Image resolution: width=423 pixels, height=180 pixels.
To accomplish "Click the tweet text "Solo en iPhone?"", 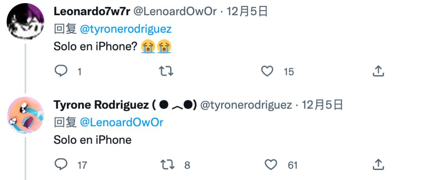I will (x=95, y=47).
